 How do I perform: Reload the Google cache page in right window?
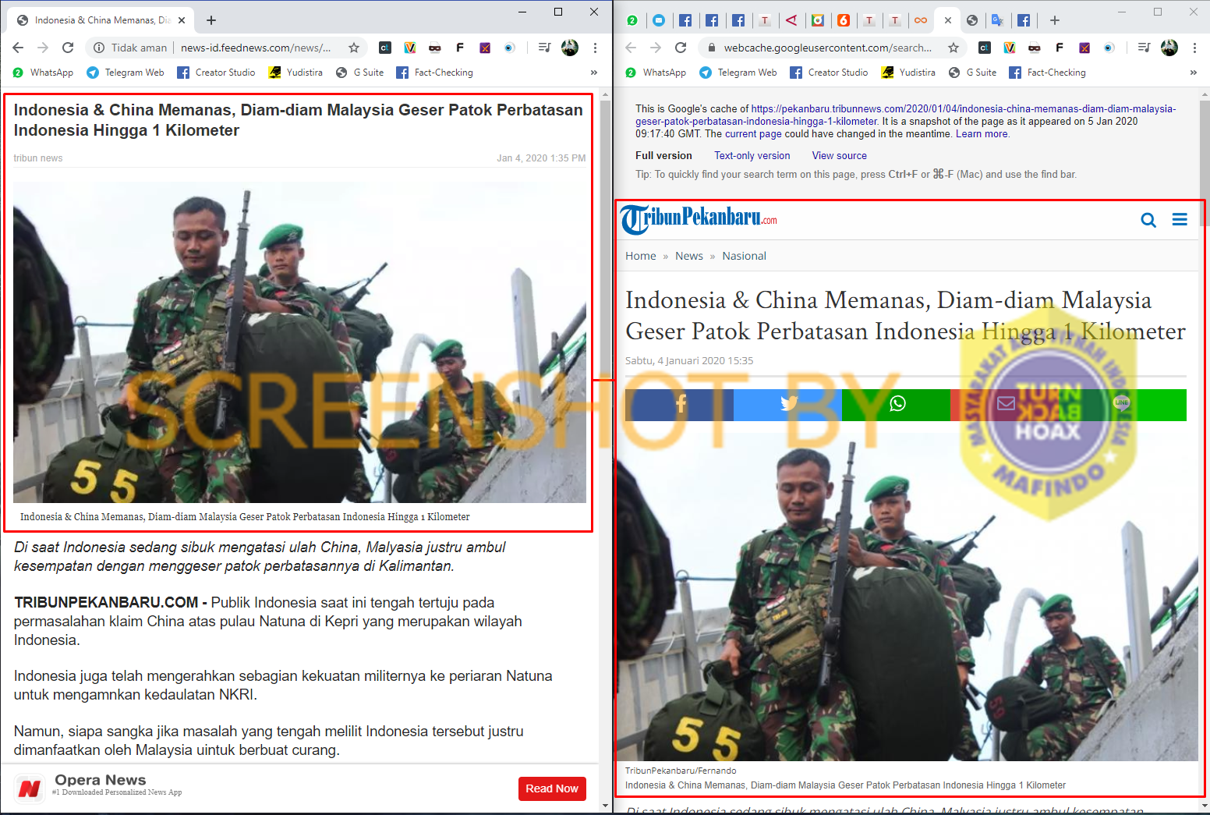tap(681, 48)
